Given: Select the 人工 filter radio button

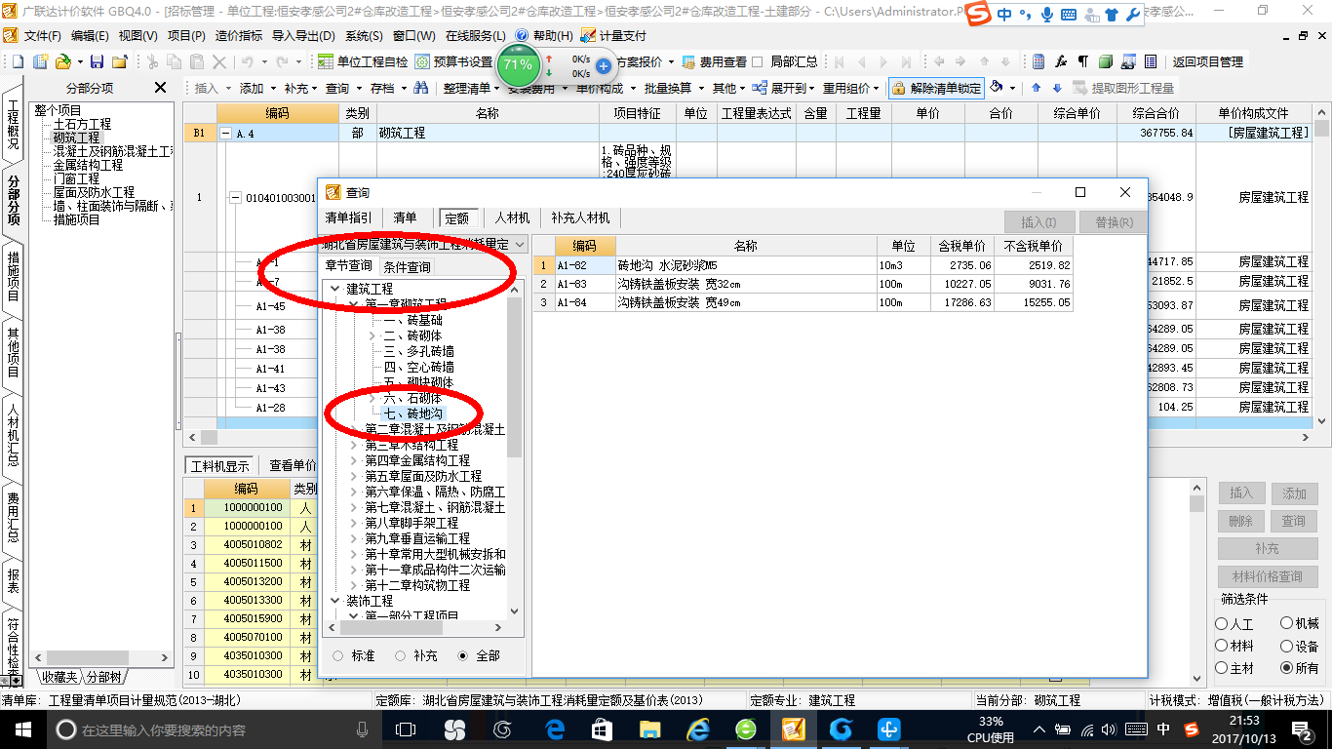Looking at the screenshot, I should coord(1222,623).
